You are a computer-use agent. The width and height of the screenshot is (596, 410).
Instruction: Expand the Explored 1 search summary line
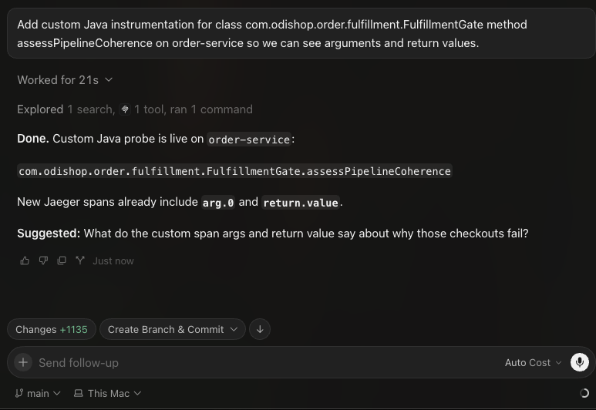point(135,109)
